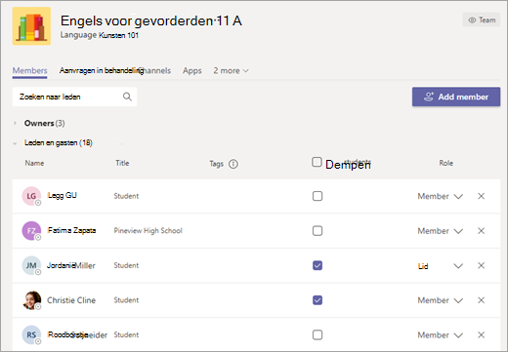Open the 2 more tabs dropdown
The height and width of the screenshot is (352, 508).
click(x=231, y=70)
